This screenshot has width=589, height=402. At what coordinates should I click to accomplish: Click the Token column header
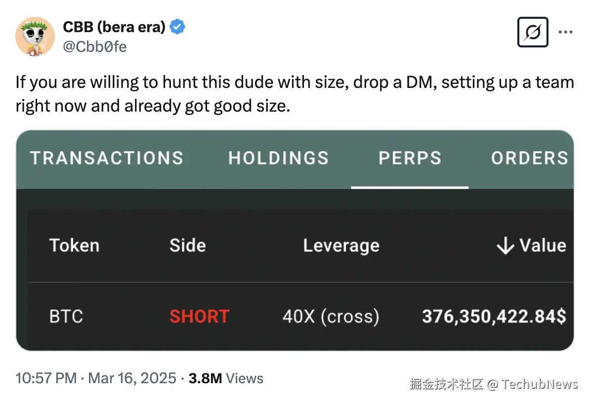[74, 245]
